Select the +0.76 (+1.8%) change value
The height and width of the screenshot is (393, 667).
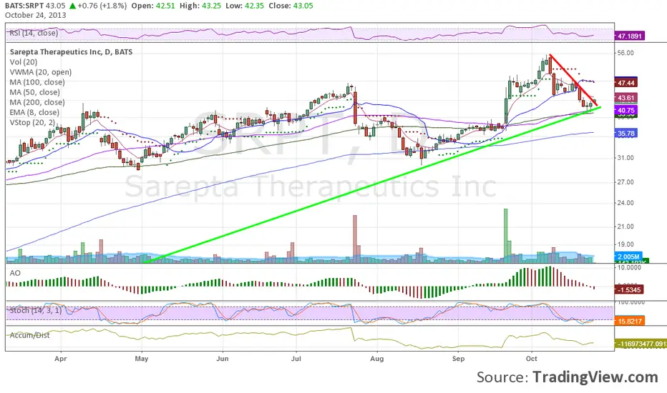[x=102, y=6]
